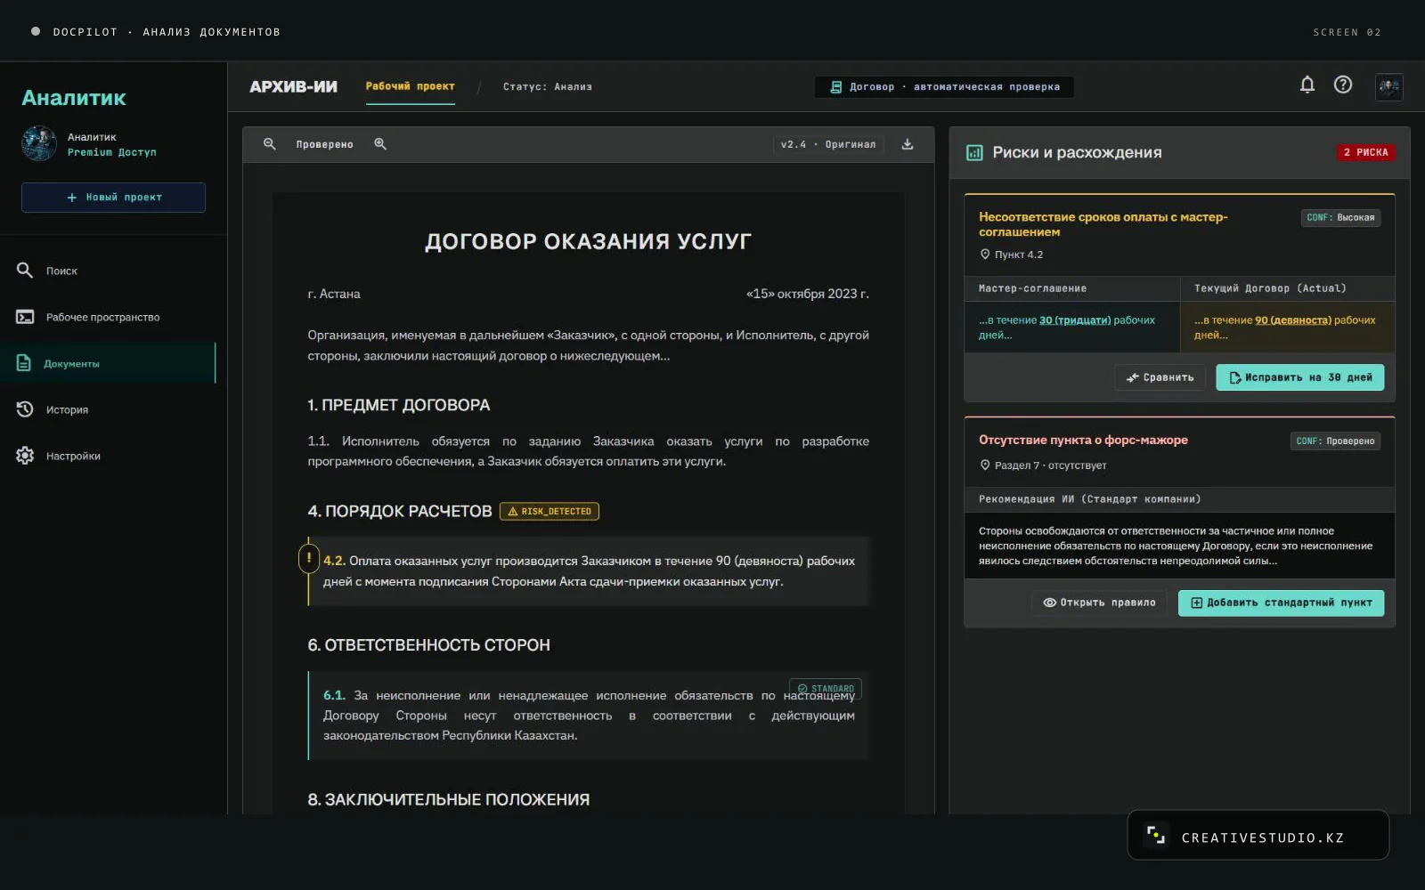This screenshot has height=890, width=1425.
Task: Click the STANDARD badge on clause 6.1
Action: click(x=825, y=689)
